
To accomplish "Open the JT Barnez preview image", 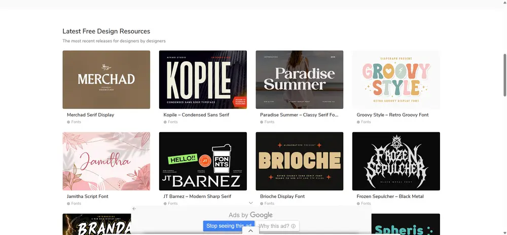I will [203, 161].
